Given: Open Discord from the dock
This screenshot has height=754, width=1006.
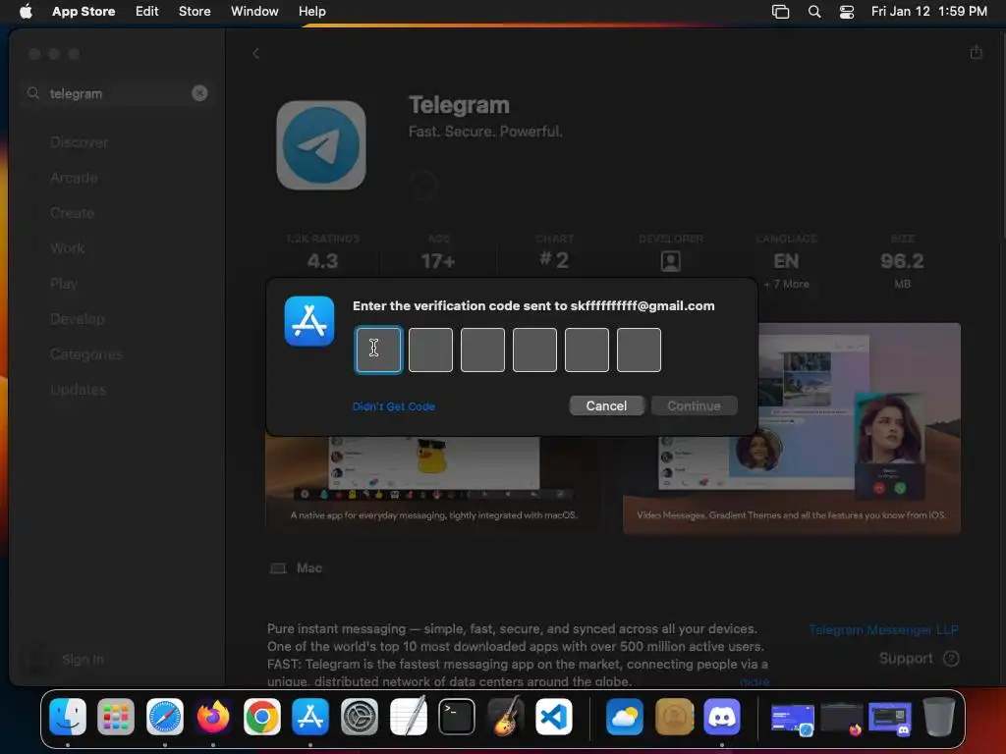Looking at the screenshot, I should [722, 716].
